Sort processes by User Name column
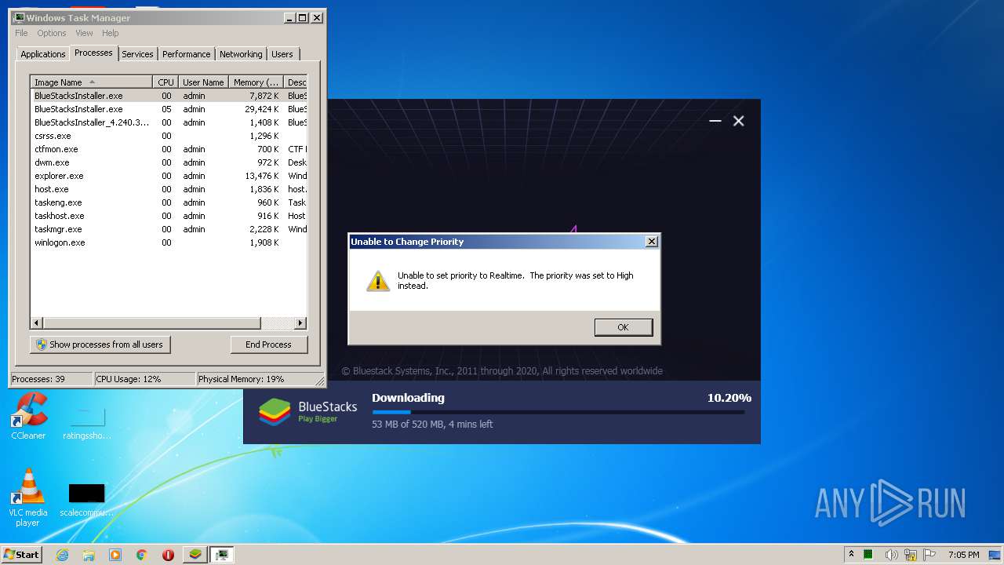Image resolution: width=1004 pixels, height=565 pixels. [x=204, y=82]
